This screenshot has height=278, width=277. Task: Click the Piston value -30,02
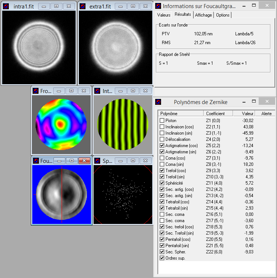(x=248, y=121)
